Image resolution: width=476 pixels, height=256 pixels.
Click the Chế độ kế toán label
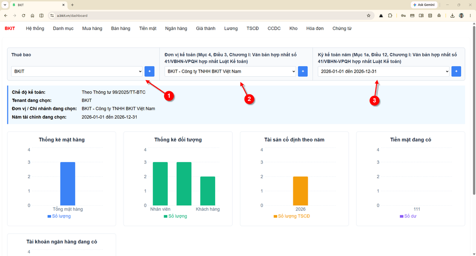pos(28,92)
